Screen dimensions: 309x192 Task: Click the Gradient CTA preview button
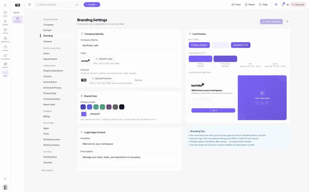click(241, 45)
